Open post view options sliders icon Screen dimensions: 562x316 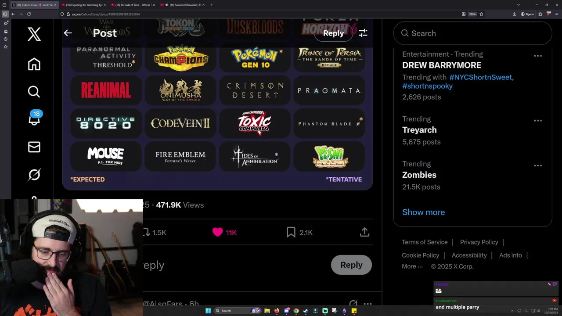(x=363, y=33)
